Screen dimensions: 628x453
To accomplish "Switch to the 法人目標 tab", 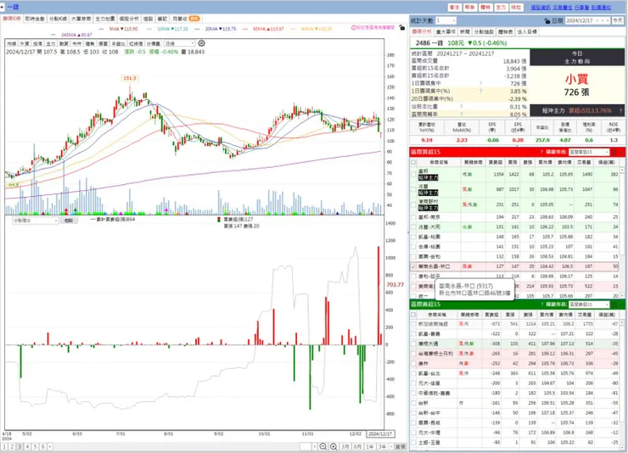I will click(527, 31).
